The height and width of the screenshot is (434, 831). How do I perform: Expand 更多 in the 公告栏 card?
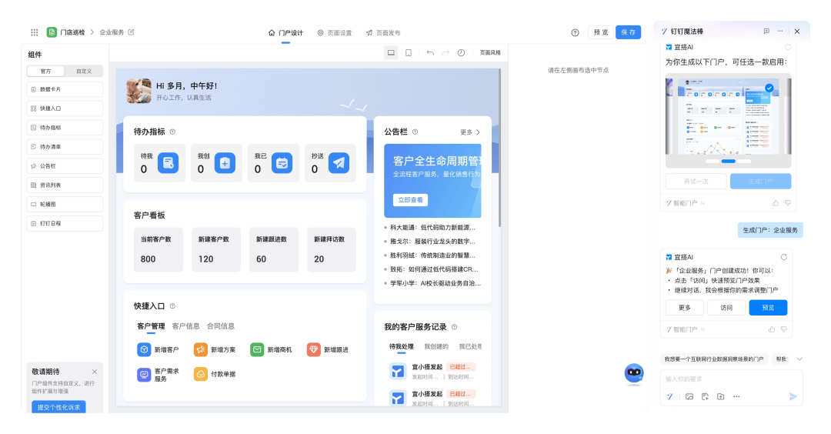tap(470, 132)
